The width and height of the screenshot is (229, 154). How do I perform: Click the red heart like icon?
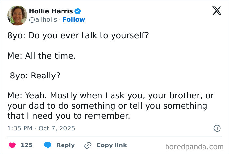[x=12, y=145]
